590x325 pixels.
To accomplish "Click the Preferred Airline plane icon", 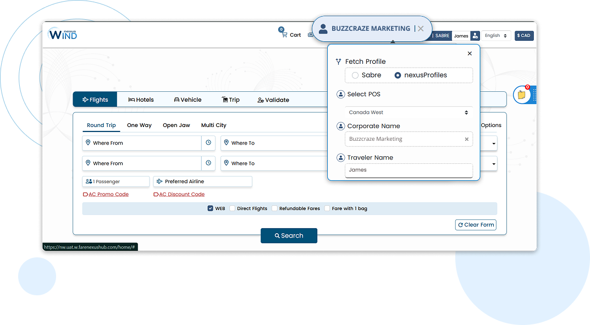I will 159,181.
